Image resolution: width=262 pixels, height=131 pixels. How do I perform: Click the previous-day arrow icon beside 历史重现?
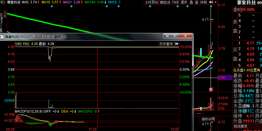tap(177, 44)
